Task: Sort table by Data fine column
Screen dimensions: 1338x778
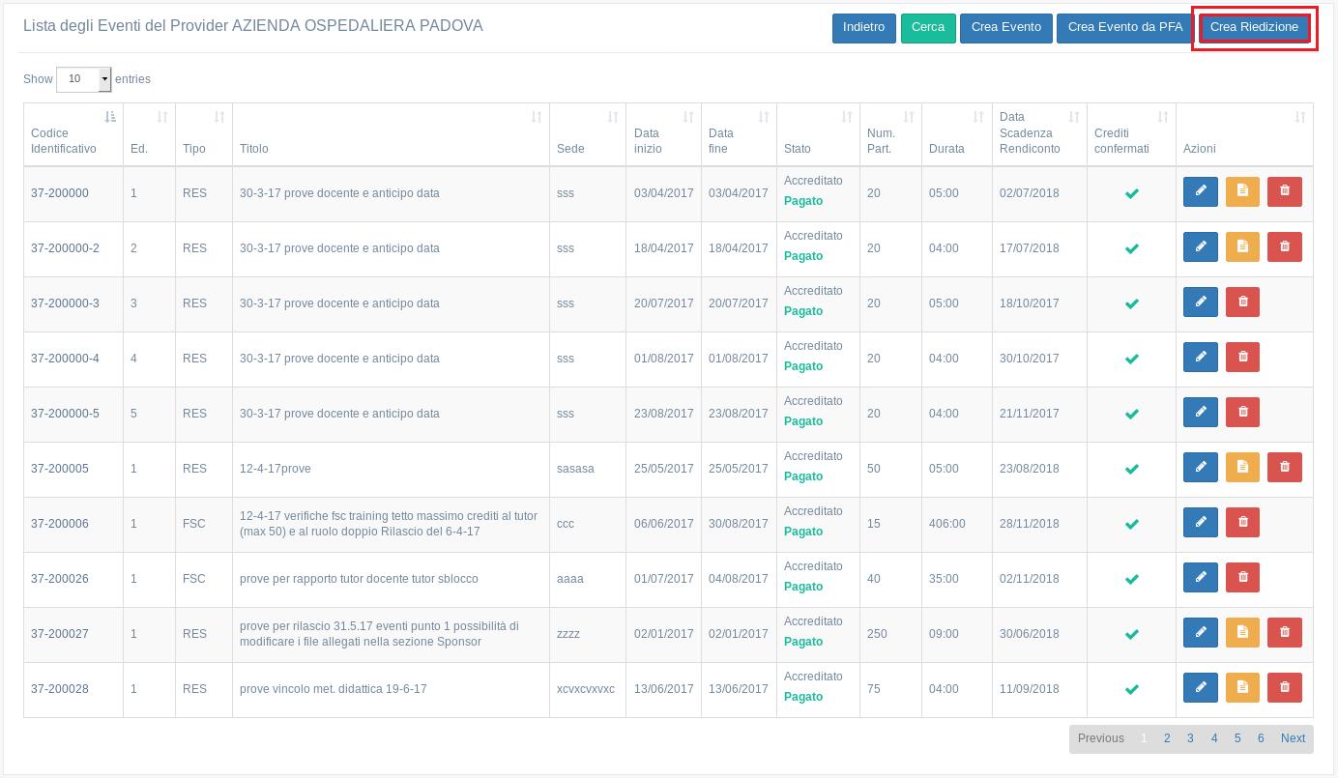Action: tap(740, 134)
